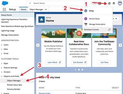
Task: Open New Salesforce Mobile App QuickStart
Action: [17, 26]
